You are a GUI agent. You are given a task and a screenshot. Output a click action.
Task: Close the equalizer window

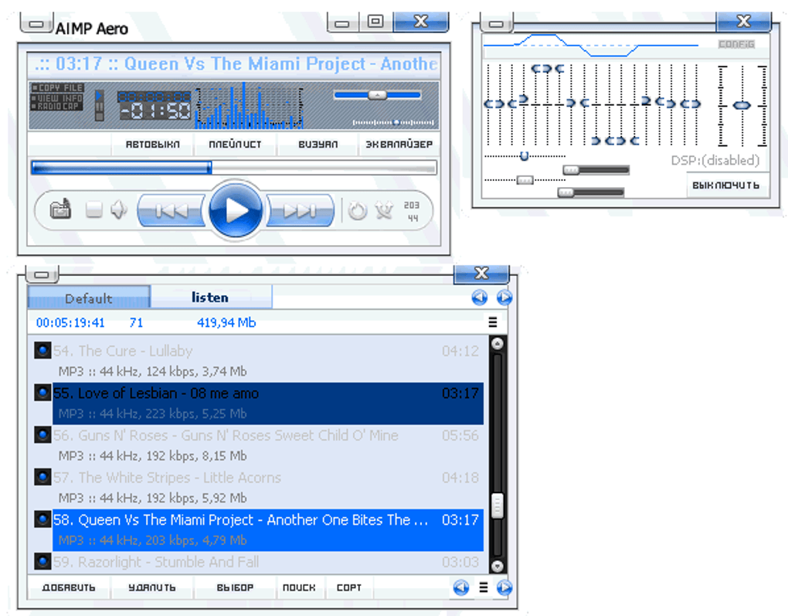tap(743, 21)
